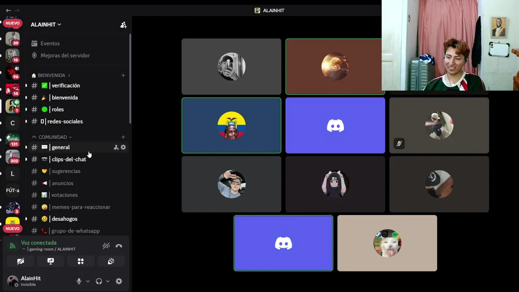The image size is (519, 292).
Task: Click the Voz conectada connection status
Action: [39, 243]
